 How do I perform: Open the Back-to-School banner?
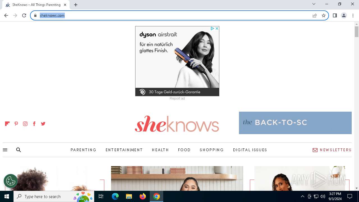tap(295, 123)
